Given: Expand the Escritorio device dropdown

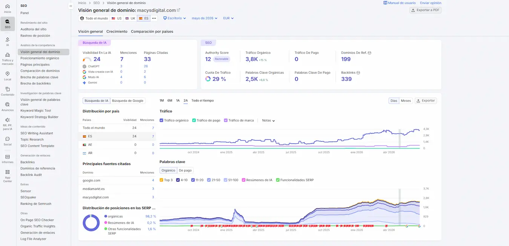Looking at the screenshot, I should coord(175,18).
